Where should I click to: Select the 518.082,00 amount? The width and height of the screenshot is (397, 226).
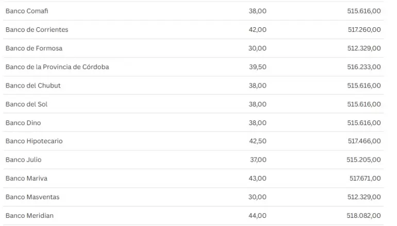pyautogui.click(x=364, y=216)
